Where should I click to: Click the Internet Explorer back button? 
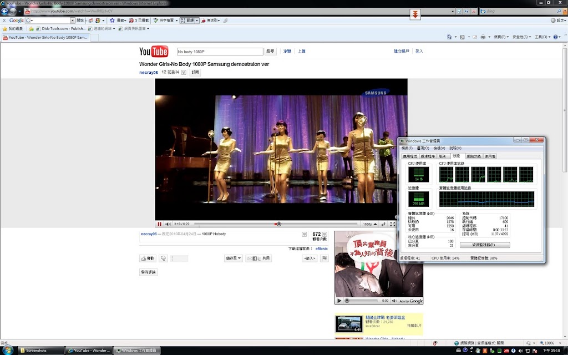coord(4,11)
